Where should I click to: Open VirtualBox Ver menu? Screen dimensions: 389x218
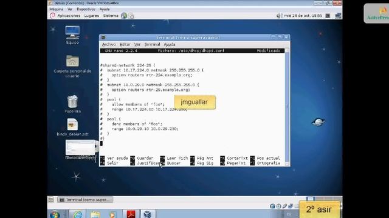click(x=70, y=9)
